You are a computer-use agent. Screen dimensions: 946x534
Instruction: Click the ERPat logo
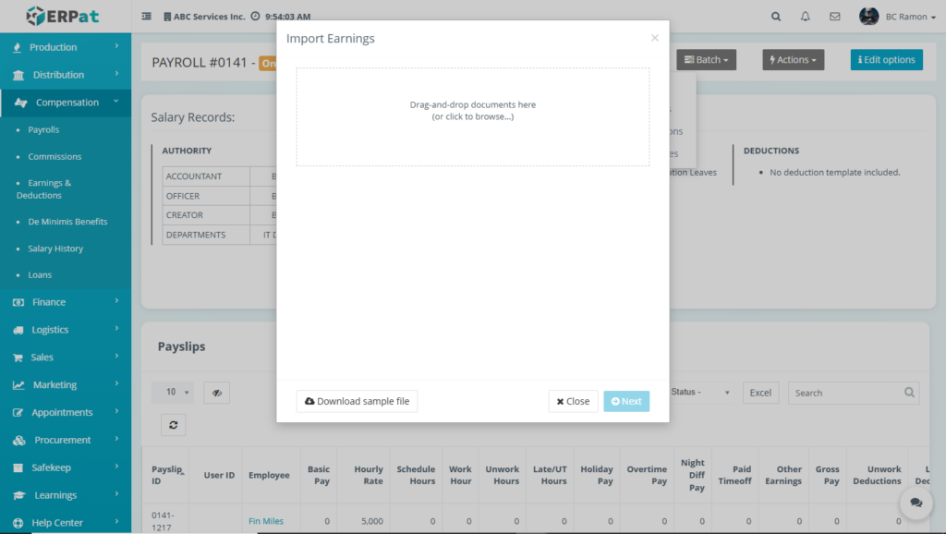pos(62,17)
